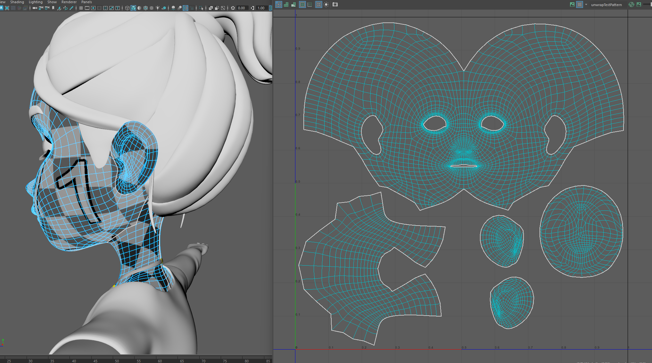652x363 pixels.
Task: Click the RGB channels display icon
Action: click(631, 4)
